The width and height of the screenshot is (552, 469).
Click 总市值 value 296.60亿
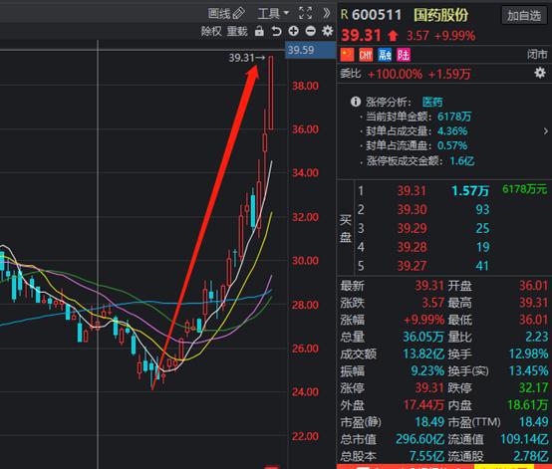point(420,439)
